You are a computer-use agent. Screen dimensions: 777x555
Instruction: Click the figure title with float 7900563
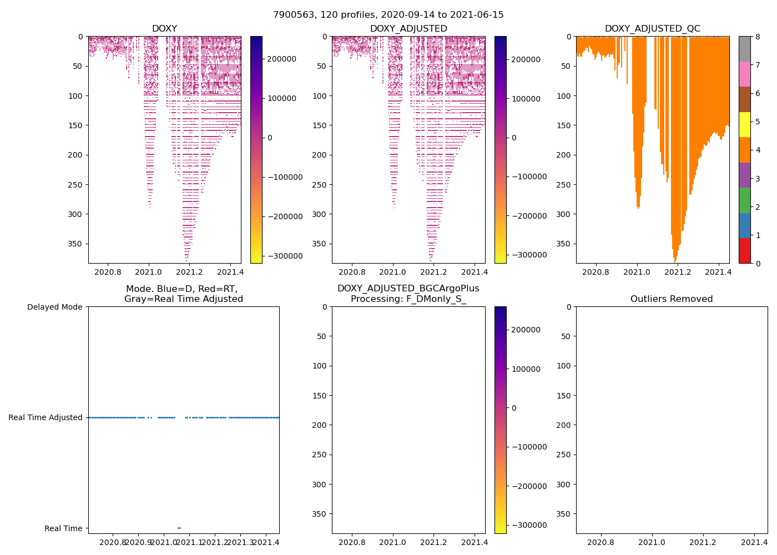click(389, 15)
